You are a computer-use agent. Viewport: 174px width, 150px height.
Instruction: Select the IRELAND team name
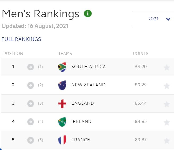point(82,121)
